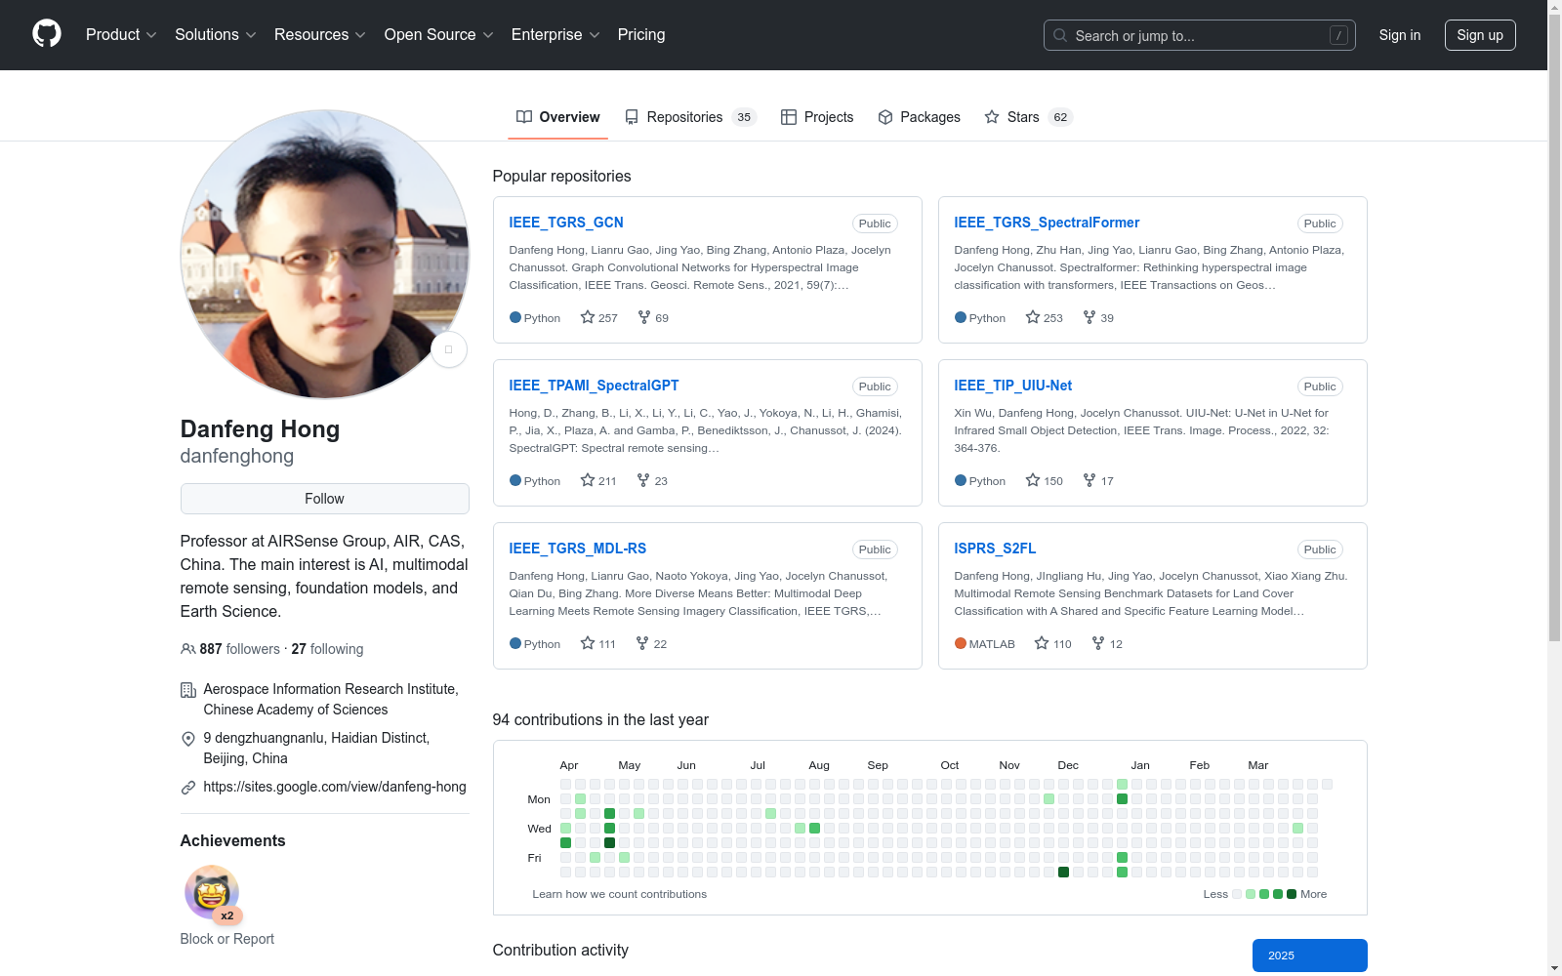Click the fork icon of IEEE_TGRS_SpectralFormer

tap(1089, 317)
